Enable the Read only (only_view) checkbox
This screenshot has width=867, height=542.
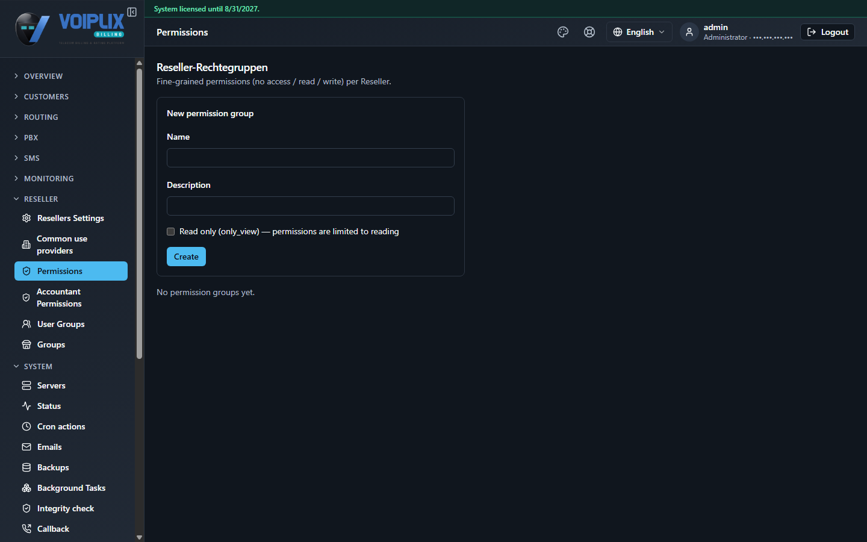click(x=171, y=231)
